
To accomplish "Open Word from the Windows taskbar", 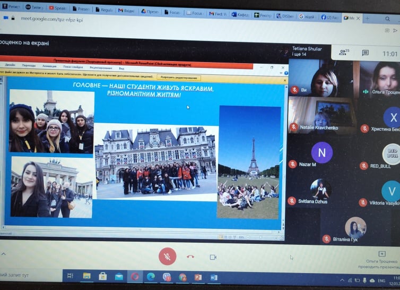I will [x=214, y=277].
